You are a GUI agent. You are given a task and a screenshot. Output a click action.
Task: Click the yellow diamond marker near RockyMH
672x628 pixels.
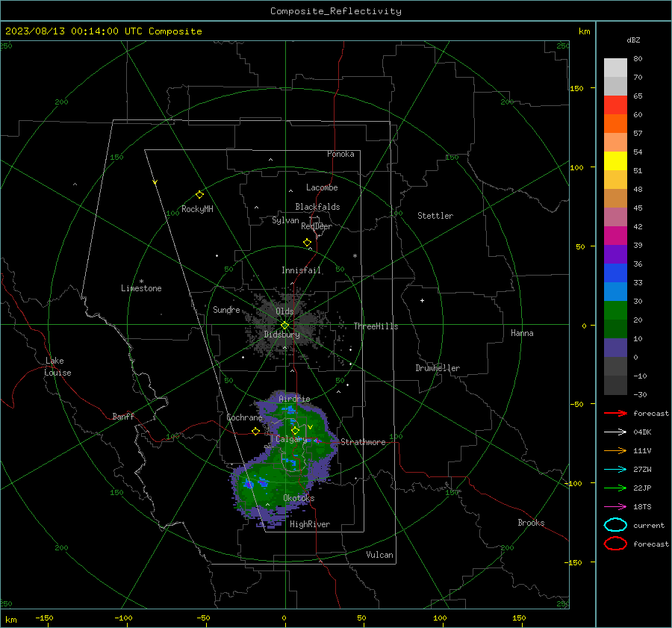pos(199,195)
